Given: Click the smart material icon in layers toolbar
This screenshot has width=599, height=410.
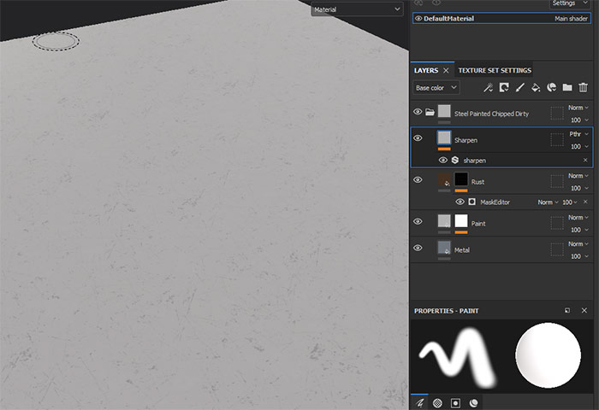Looking at the screenshot, I should pos(551,87).
